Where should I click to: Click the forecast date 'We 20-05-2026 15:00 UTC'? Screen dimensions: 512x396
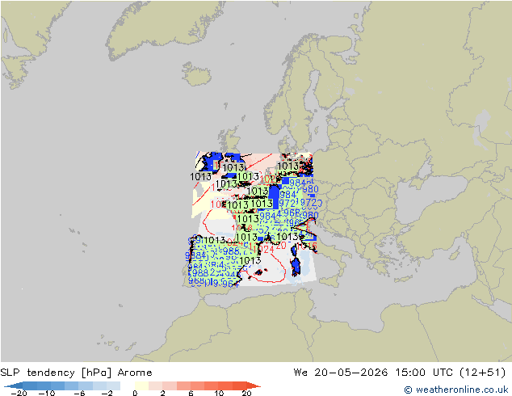point(373,373)
